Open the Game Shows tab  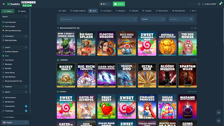tap(162, 11)
